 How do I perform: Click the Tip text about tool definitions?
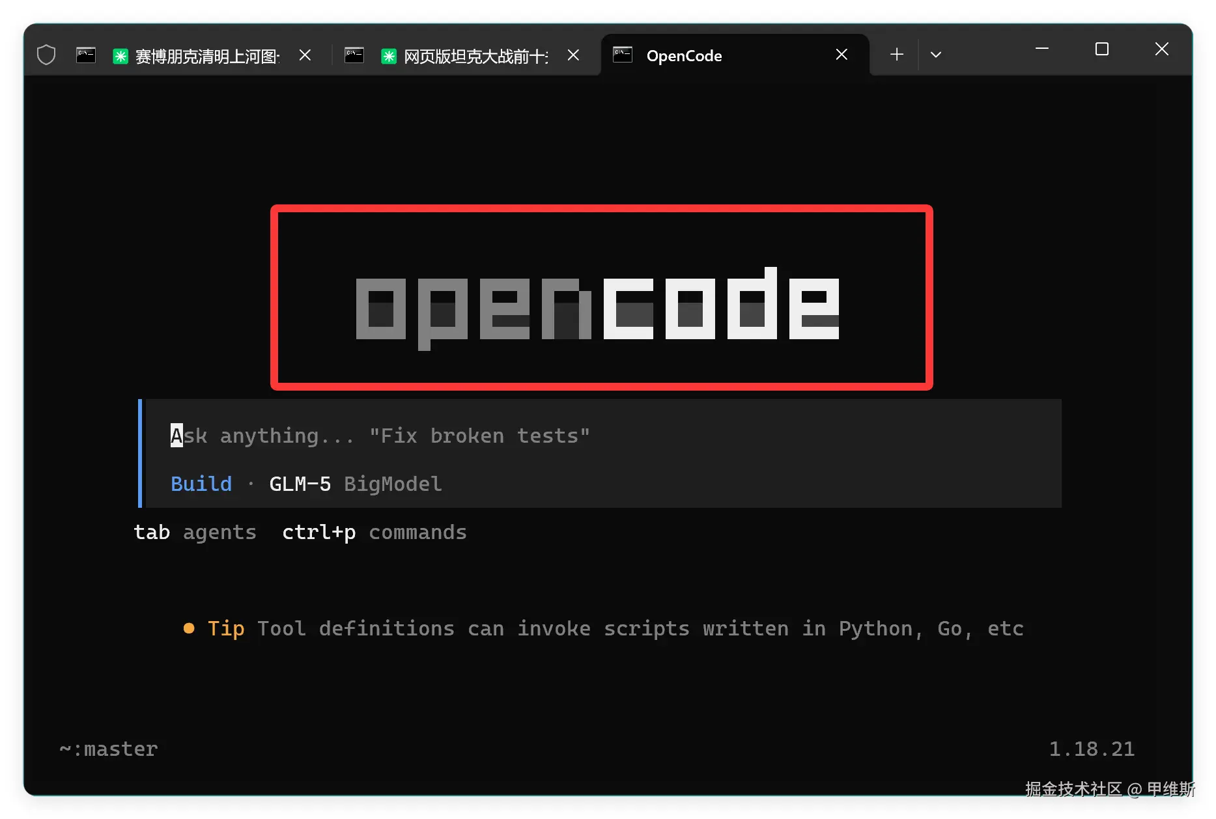[604, 629]
